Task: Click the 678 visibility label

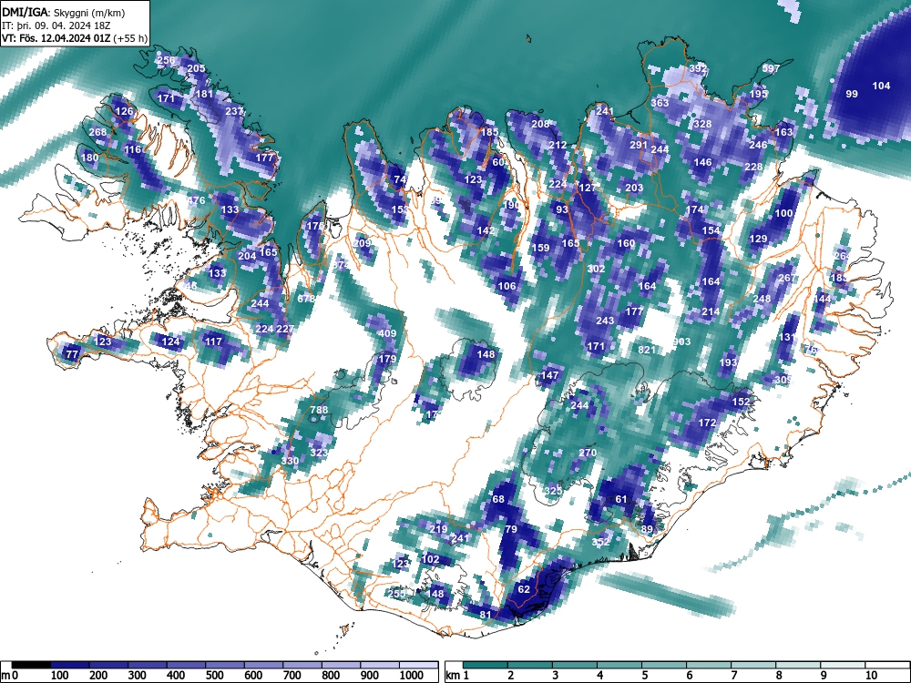Action: [306, 299]
